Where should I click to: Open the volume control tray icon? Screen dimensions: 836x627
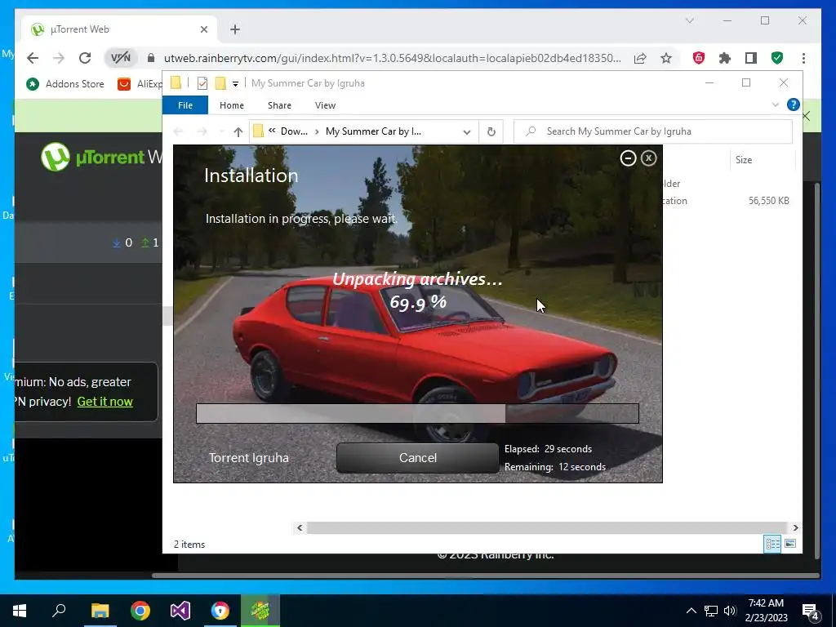tap(730, 611)
